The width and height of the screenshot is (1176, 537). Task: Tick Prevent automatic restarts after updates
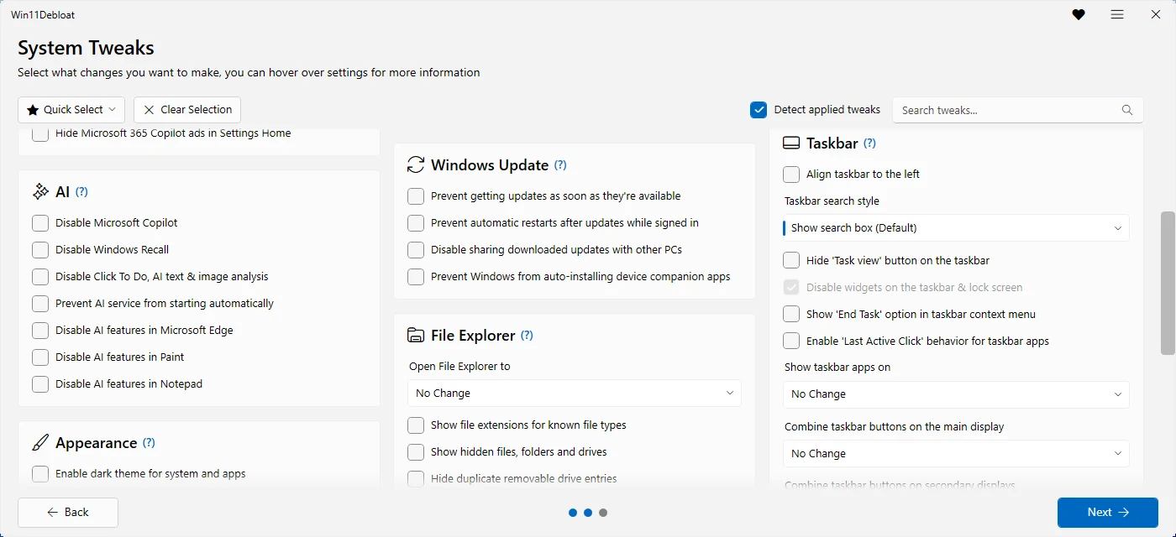click(416, 222)
